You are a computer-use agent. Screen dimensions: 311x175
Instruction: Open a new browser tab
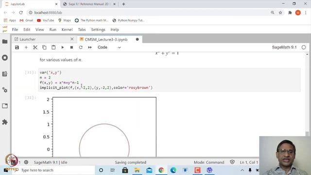[x=123, y=4]
